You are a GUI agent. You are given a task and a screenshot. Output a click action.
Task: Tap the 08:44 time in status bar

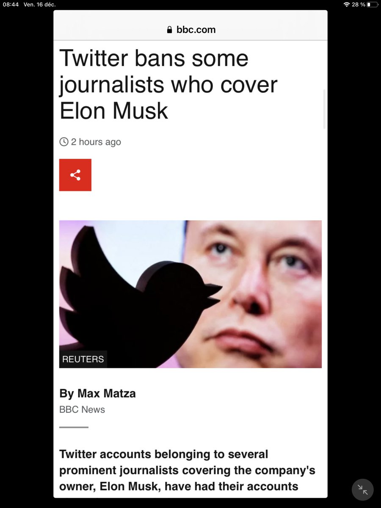coord(11,4)
